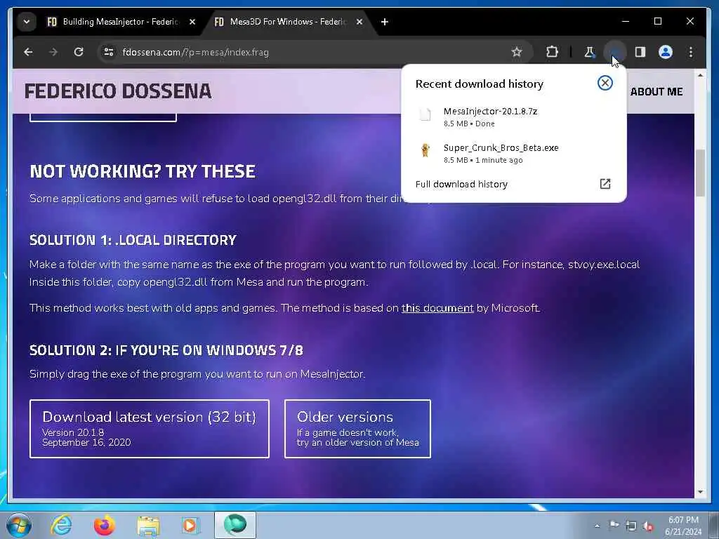Open the Chrome profile avatar
719x539 pixels.
(x=666, y=52)
